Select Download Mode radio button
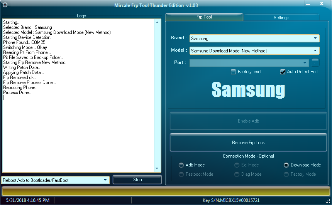Viewport: 332px width, 205px height. pyautogui.click(x=286, y=165)
